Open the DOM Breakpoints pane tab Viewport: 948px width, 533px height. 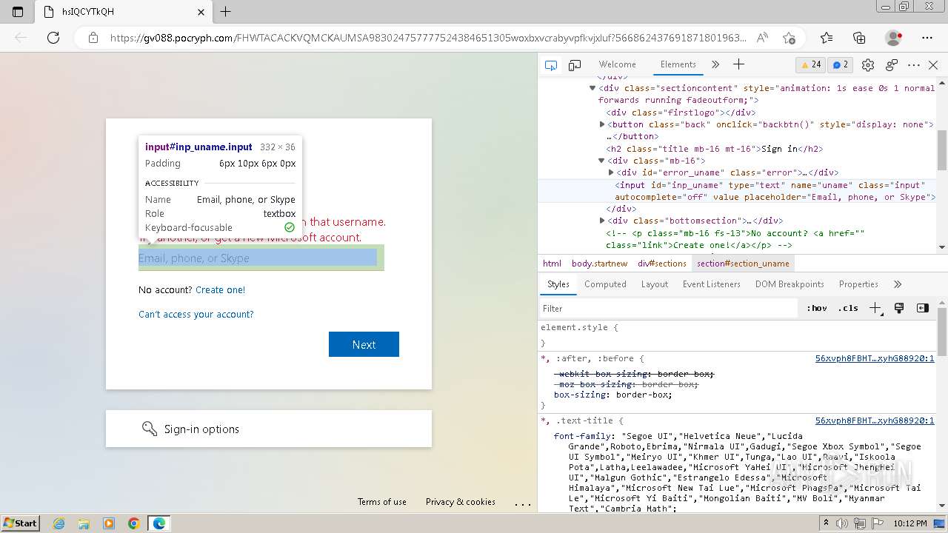point(790,284)
